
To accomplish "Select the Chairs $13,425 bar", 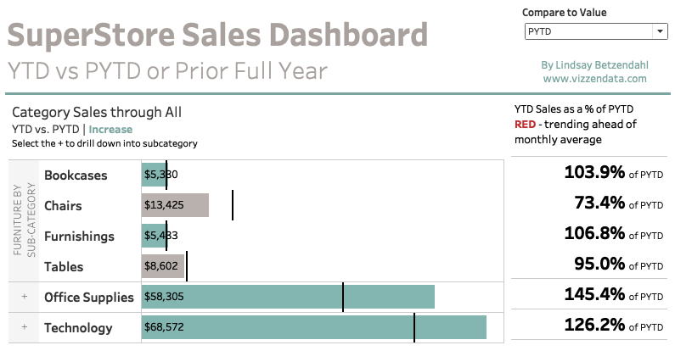I will click(x=175, y=205).
